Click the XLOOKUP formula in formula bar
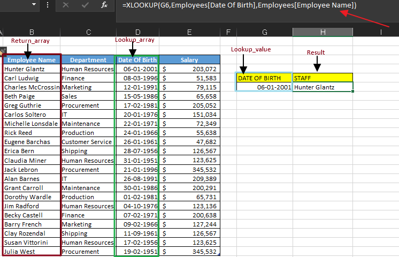The height and width of the screenshot is (257, 399). click(239, 5)
